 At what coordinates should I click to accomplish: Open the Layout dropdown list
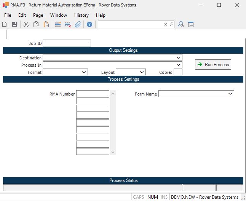pyautogui.click(x=142, y=72)
